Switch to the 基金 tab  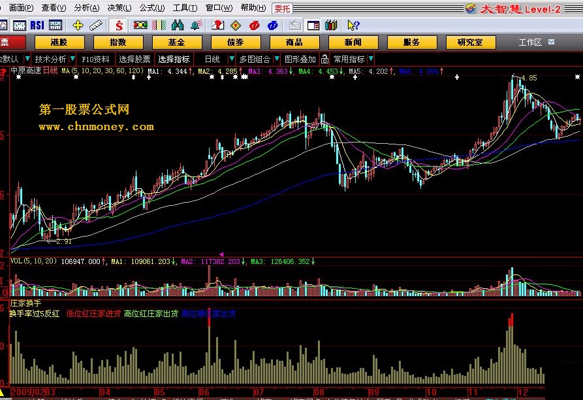point(177,42)
